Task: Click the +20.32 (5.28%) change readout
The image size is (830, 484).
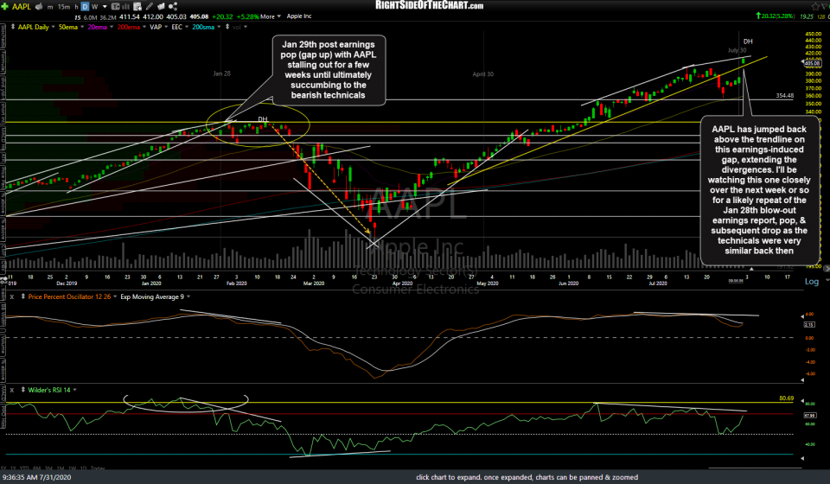Action: pyautogui.click(x=775, y=16)
